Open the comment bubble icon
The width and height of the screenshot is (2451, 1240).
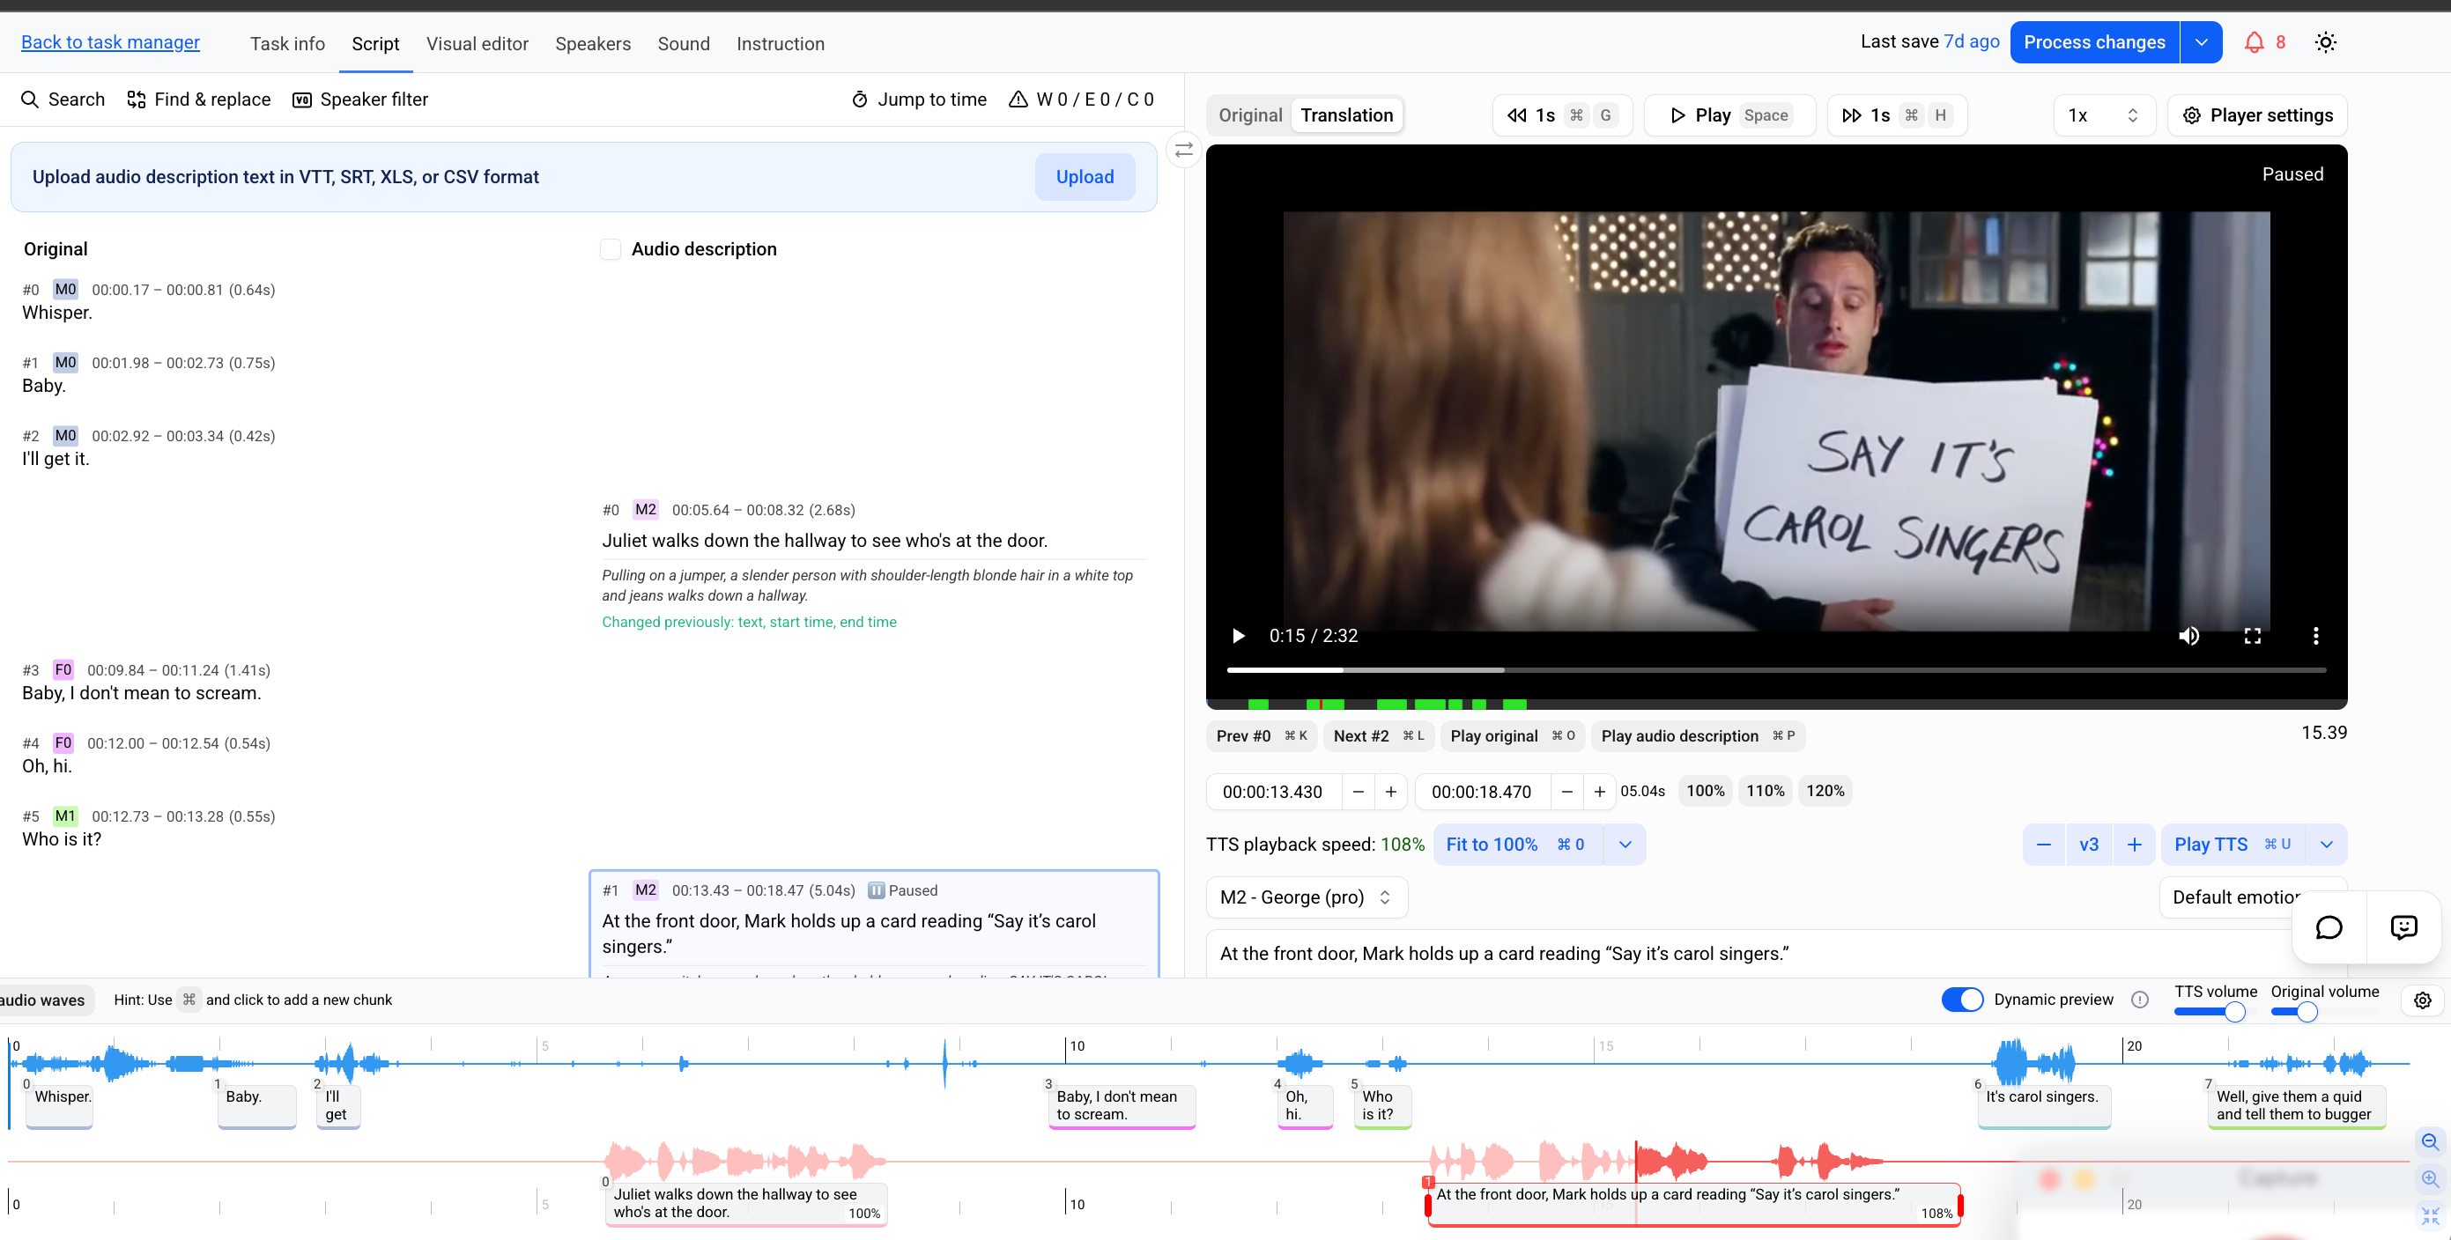pos(2329,927)
